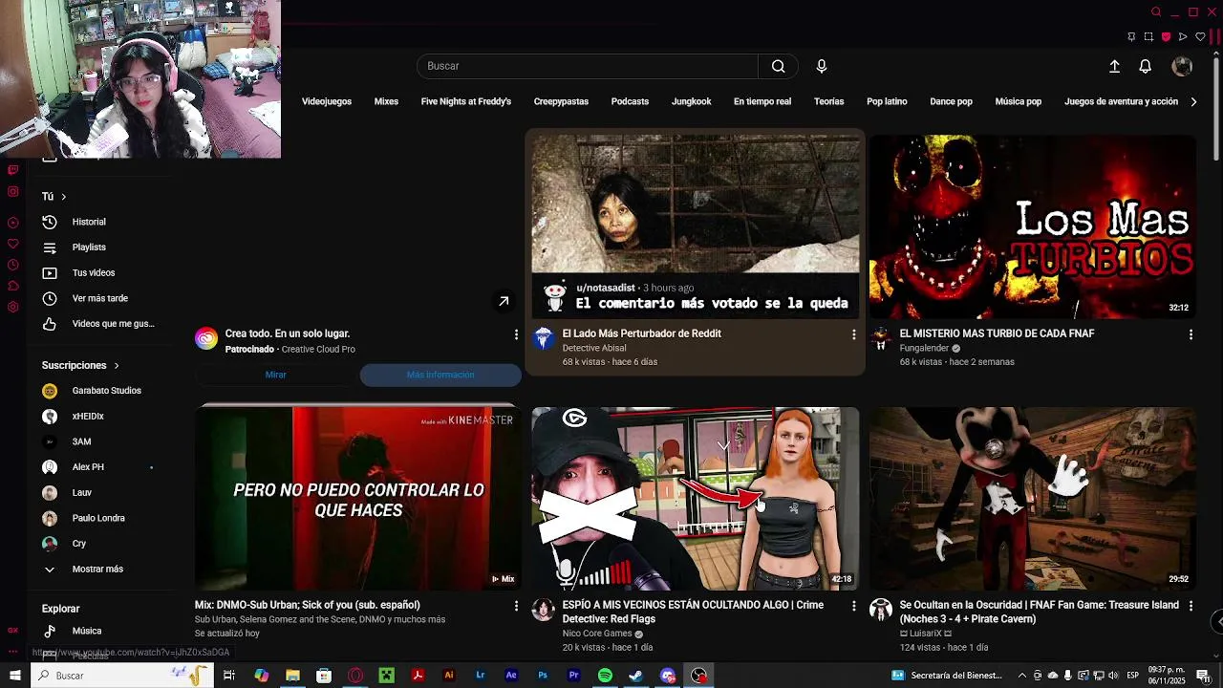Open the Paulo Londra subscription channel

(98, 518)
